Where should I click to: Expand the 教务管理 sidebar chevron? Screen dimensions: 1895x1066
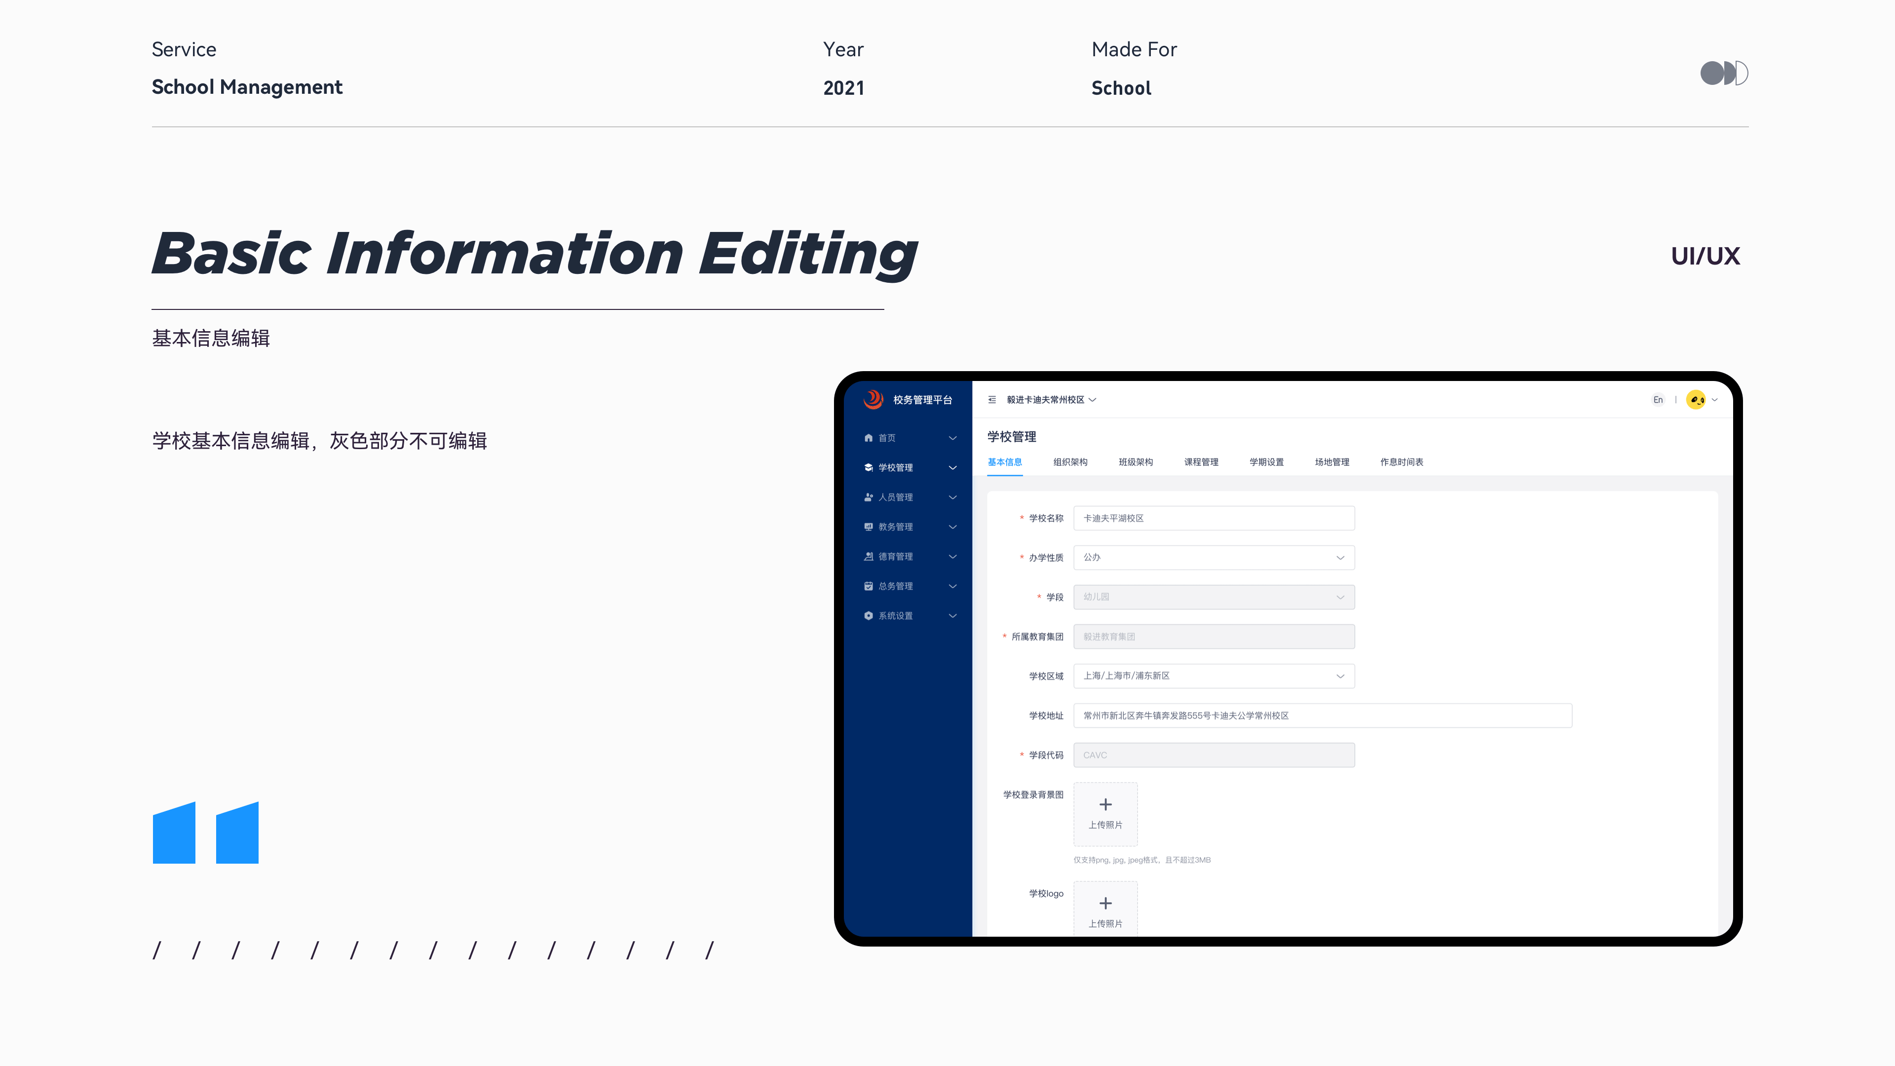(952, 527)
